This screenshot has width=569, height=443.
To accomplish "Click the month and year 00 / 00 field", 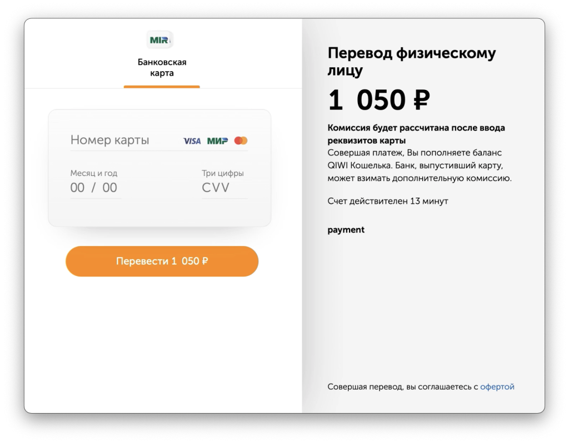I will tap(94, 188).
